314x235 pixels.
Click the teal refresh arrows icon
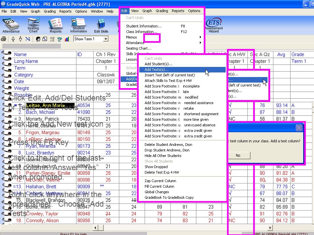pyautogui.click(x=60, y=39)
